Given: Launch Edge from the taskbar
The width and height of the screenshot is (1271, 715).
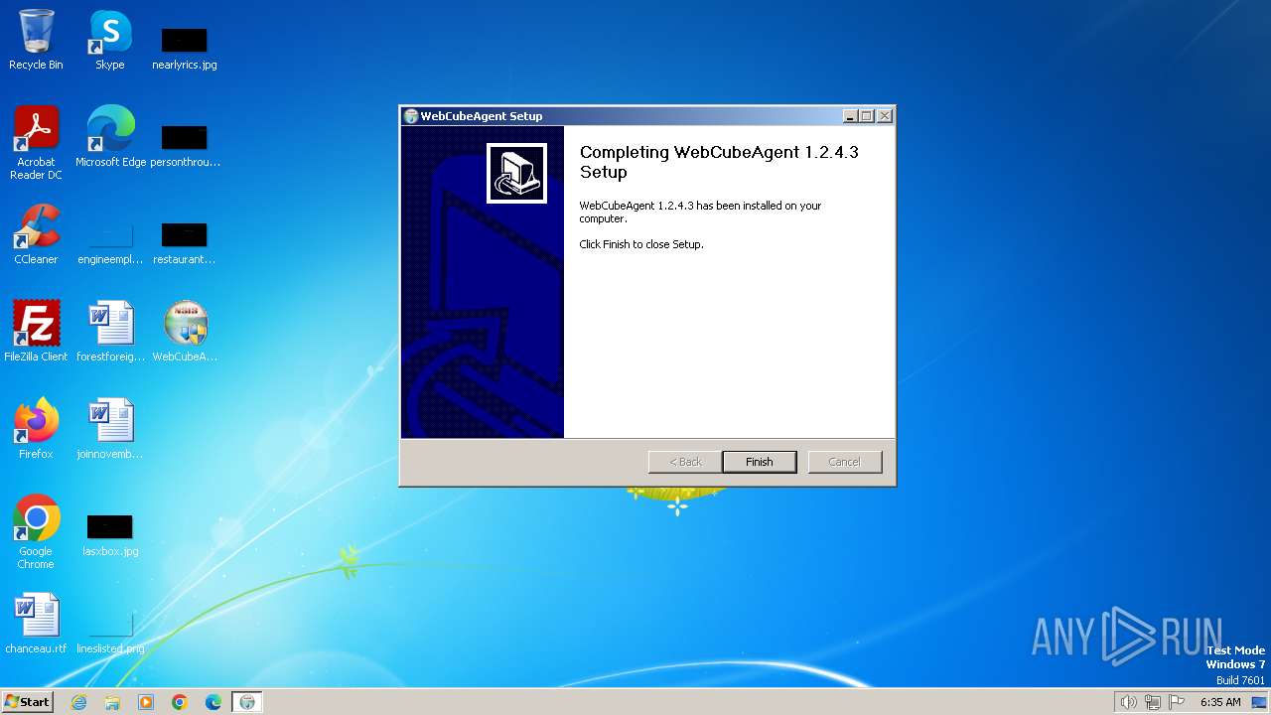Looking at the screenshot, I should click(213, 702).
